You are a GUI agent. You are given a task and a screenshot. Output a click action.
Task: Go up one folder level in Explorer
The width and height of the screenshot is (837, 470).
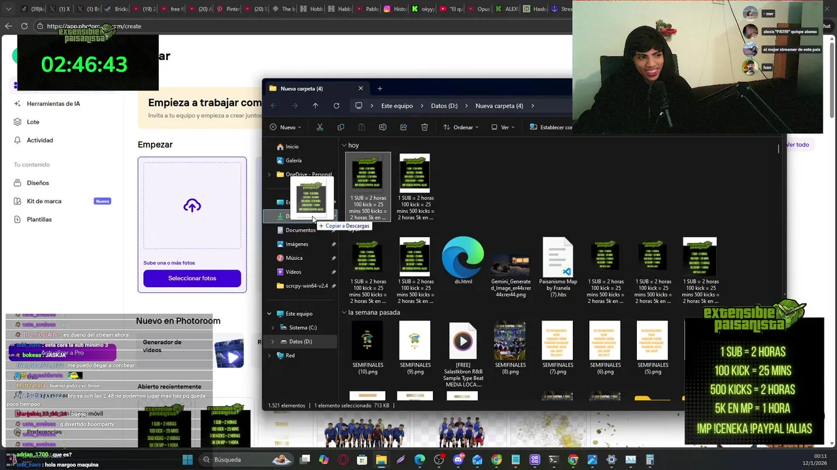[x=315, y=106]
